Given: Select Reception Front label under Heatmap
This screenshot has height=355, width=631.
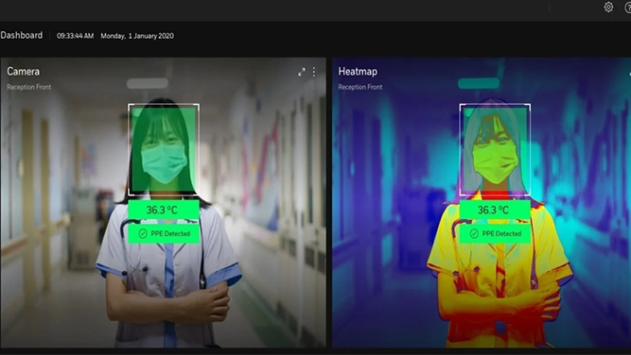Looking at the screenshot, I should pos(360,87).
